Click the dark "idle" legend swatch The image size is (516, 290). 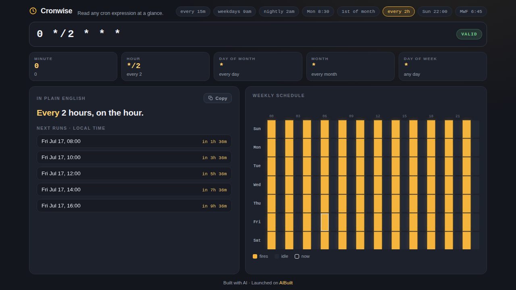click(x=277, y=256)
